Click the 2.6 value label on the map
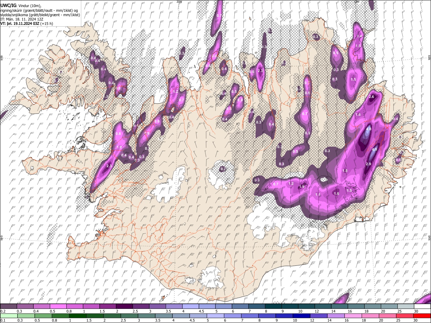The width and height of the screenshot is (431, 323). [371, 97]
